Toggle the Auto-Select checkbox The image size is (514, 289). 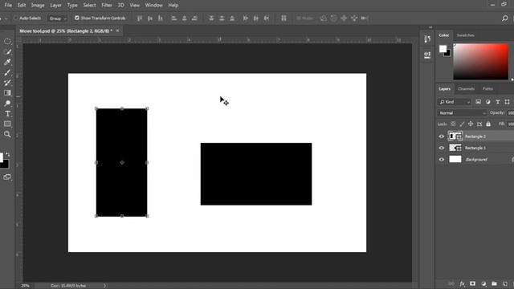click(x=15, y=18)
